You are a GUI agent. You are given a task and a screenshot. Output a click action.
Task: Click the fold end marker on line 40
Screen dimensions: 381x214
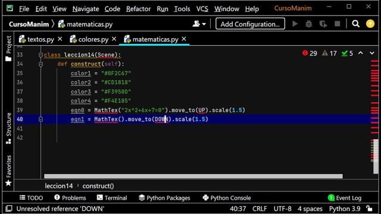(x=40, y=119)
